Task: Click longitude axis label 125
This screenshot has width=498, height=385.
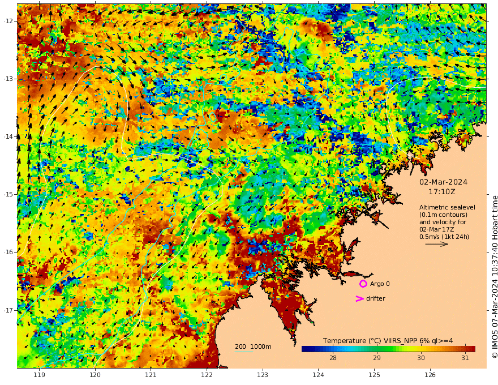Action: coord(375,375)
